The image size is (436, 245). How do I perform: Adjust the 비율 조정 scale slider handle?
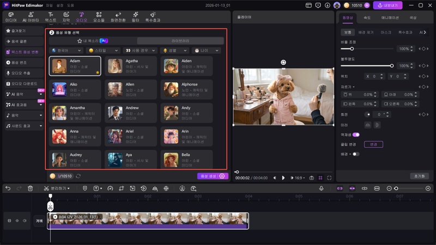(352, 48)
